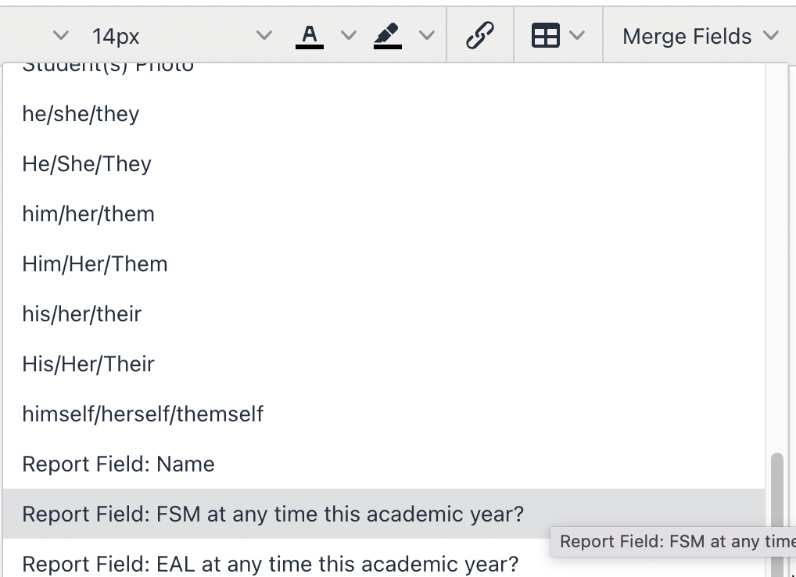Pick the capitalized Him/Her/Them field
The image size is (796, 577).
[95, 264]
